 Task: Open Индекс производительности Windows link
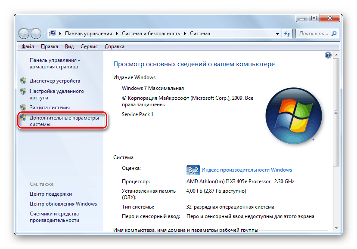point(247,170)
